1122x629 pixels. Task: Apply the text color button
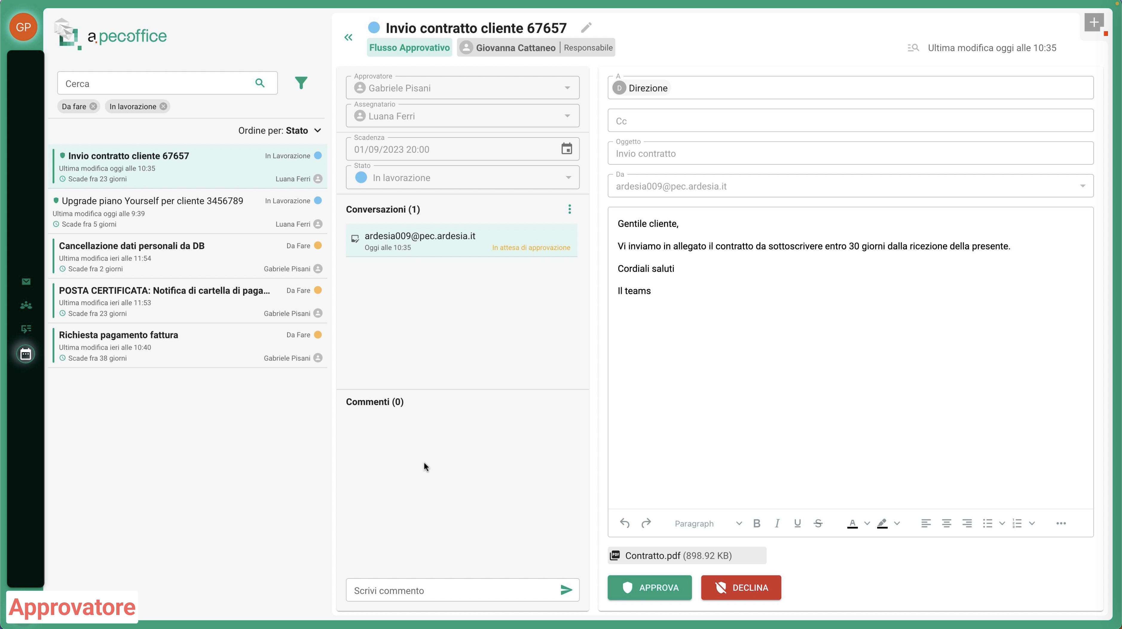click(852, 523)
